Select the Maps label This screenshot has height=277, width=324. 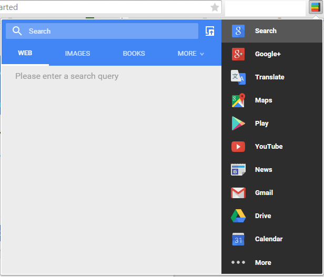[x=264, y=100]
